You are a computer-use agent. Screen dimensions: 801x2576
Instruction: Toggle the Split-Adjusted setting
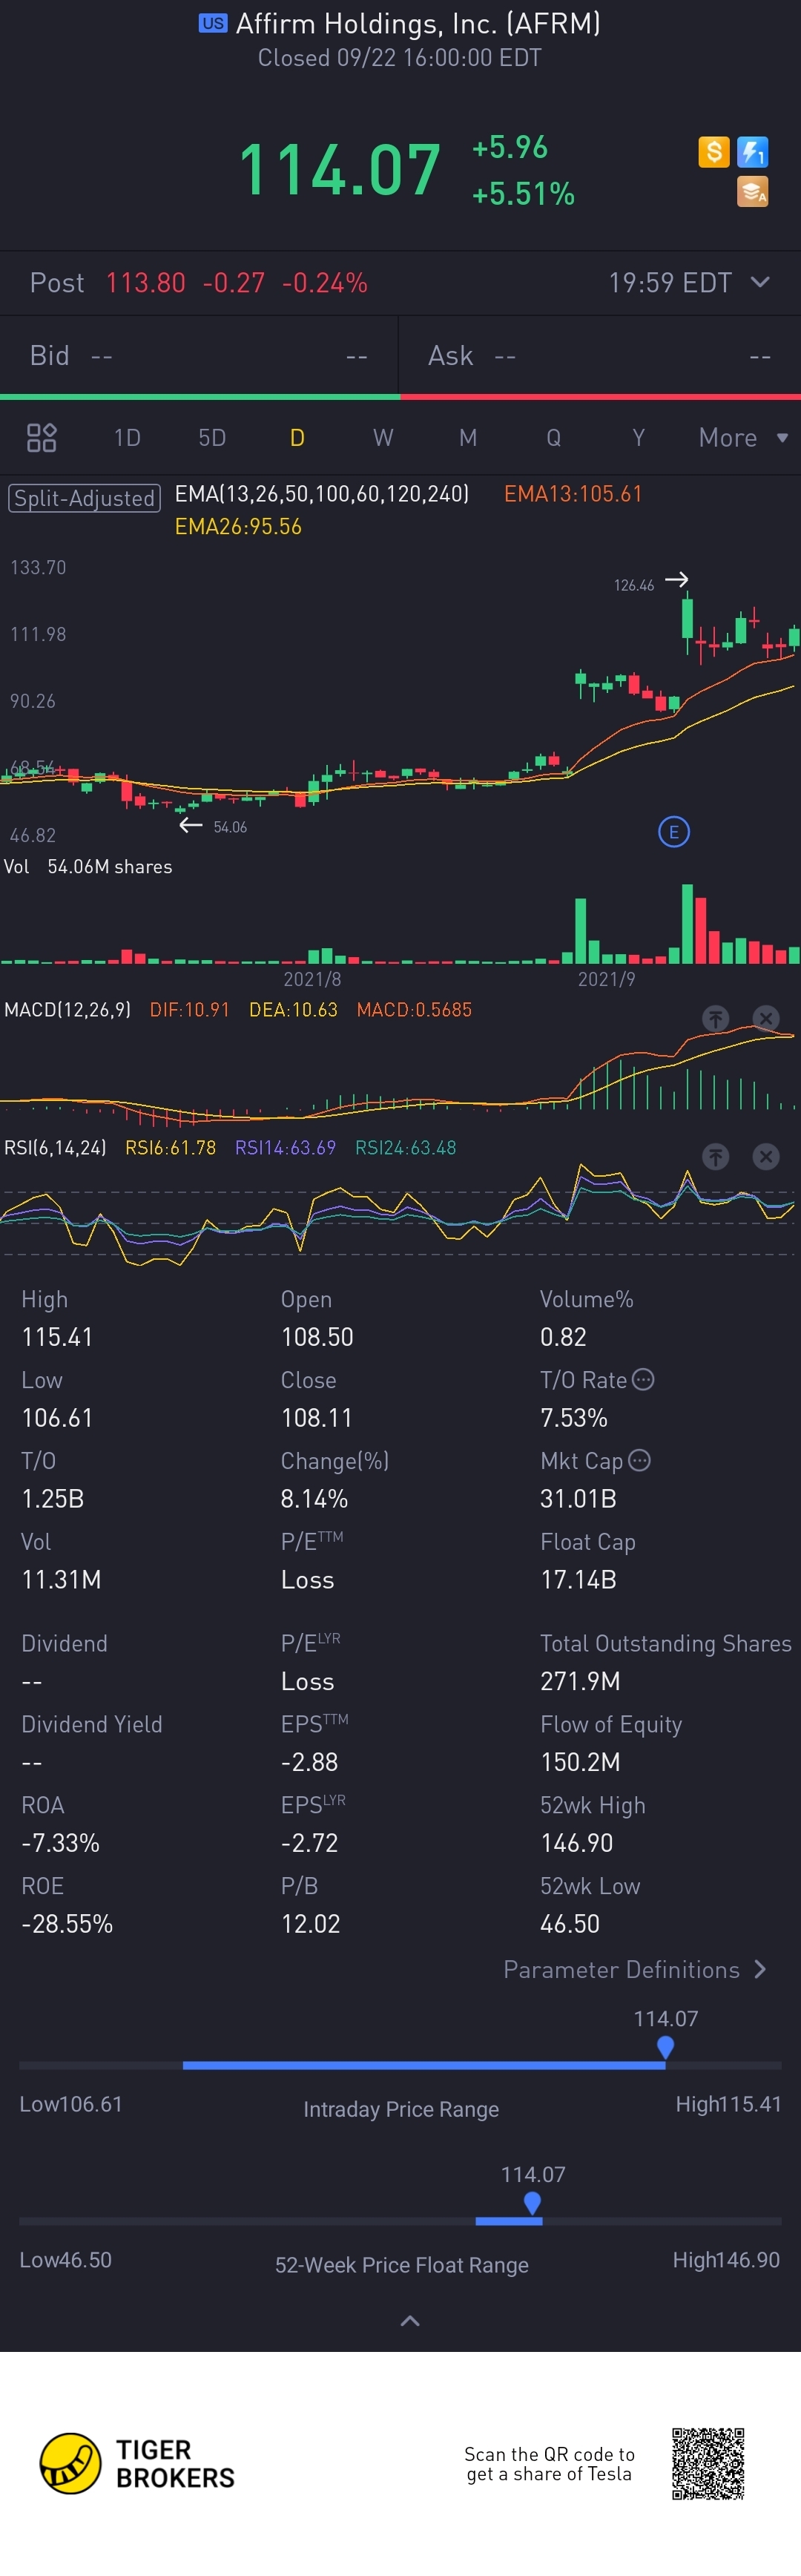tap(85, 498)
